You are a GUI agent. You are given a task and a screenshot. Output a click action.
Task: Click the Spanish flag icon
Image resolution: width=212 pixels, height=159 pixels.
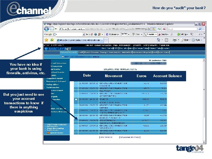pos(48,133)
